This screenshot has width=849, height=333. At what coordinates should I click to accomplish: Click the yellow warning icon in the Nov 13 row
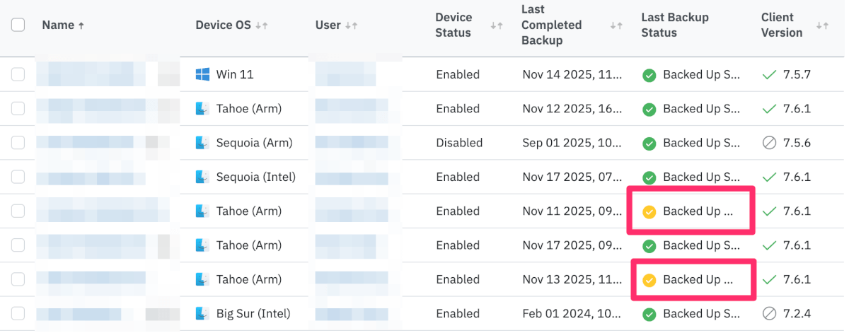[x=649, y=280]
